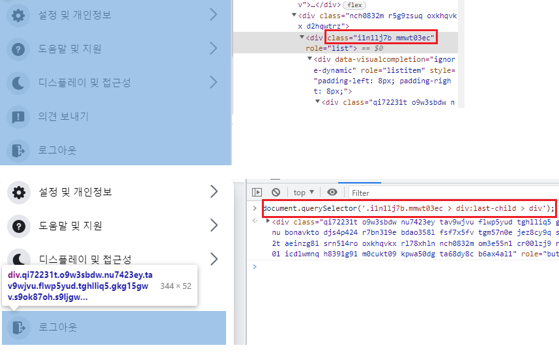Click the question mark icon in the white menu beside the console

(19, 226)
